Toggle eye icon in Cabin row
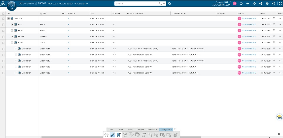283x138 pixels. coord(274,42)
